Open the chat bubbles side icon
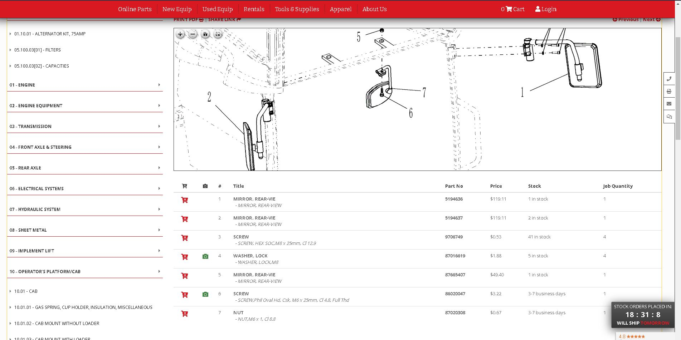The height and width of the screenshot is (340, 681). 669,117
